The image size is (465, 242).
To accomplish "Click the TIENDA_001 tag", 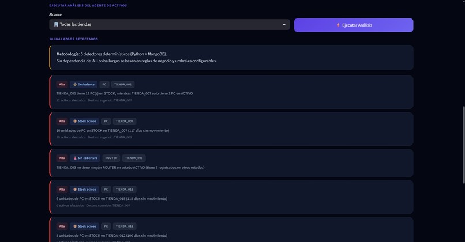I will click(123, 85).
